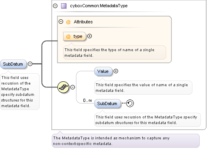Expand the type attribute details

[x=89, y=36]
